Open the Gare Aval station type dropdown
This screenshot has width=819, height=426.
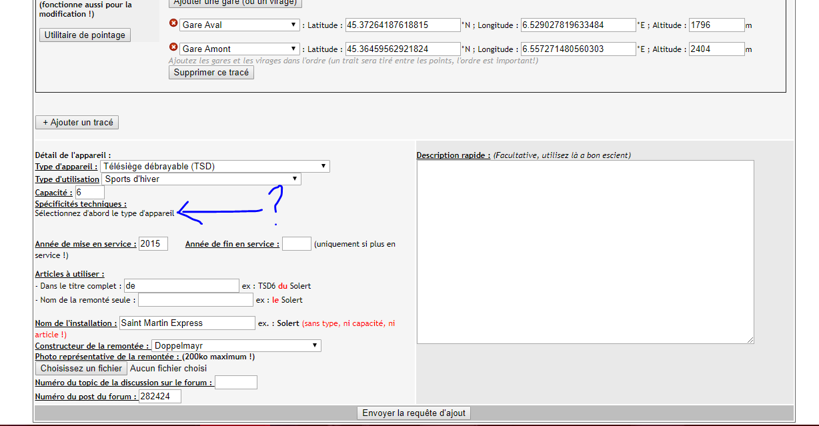point(239,25)
